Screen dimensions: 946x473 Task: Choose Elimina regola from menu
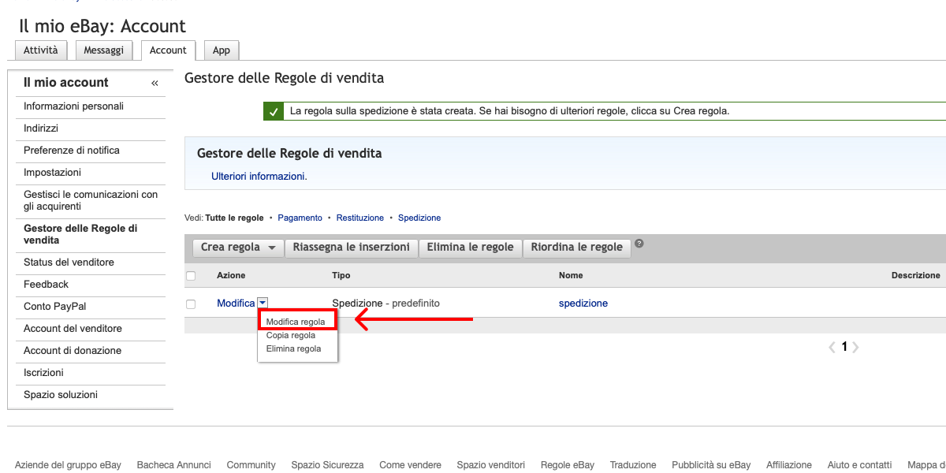[294, 348]
